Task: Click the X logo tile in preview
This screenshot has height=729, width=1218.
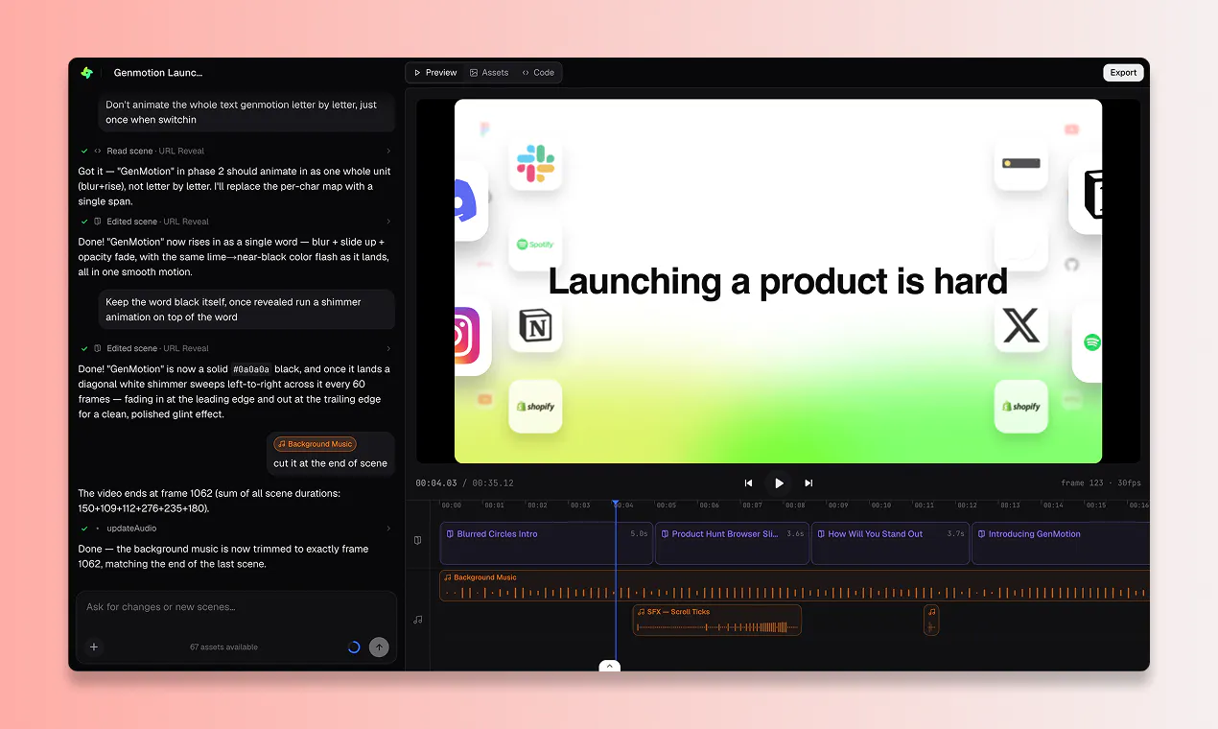Action: tap(1020, 326)
